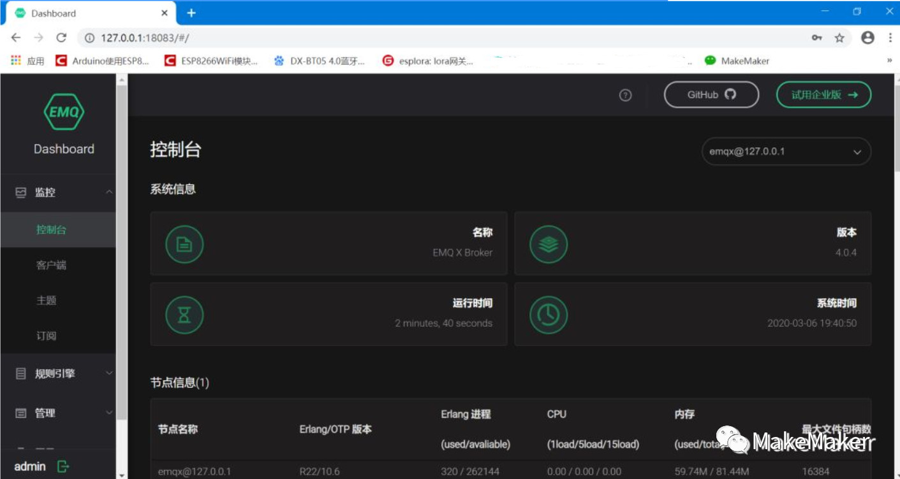Screen dimensions: 900x479
Task: Click the GitHub button
Action: pyautogui.click(x=711, y=95)
